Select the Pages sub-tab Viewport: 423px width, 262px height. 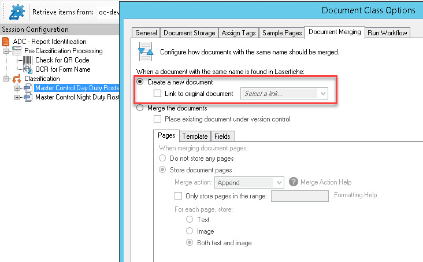[166, 135]
